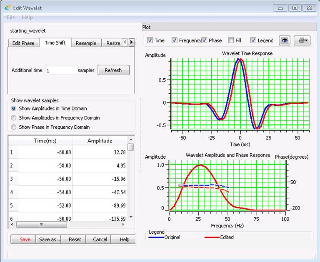Viewport: 320px width, 262px height.
Task: Select the time cell -58.00
Action: click(45, 165)
